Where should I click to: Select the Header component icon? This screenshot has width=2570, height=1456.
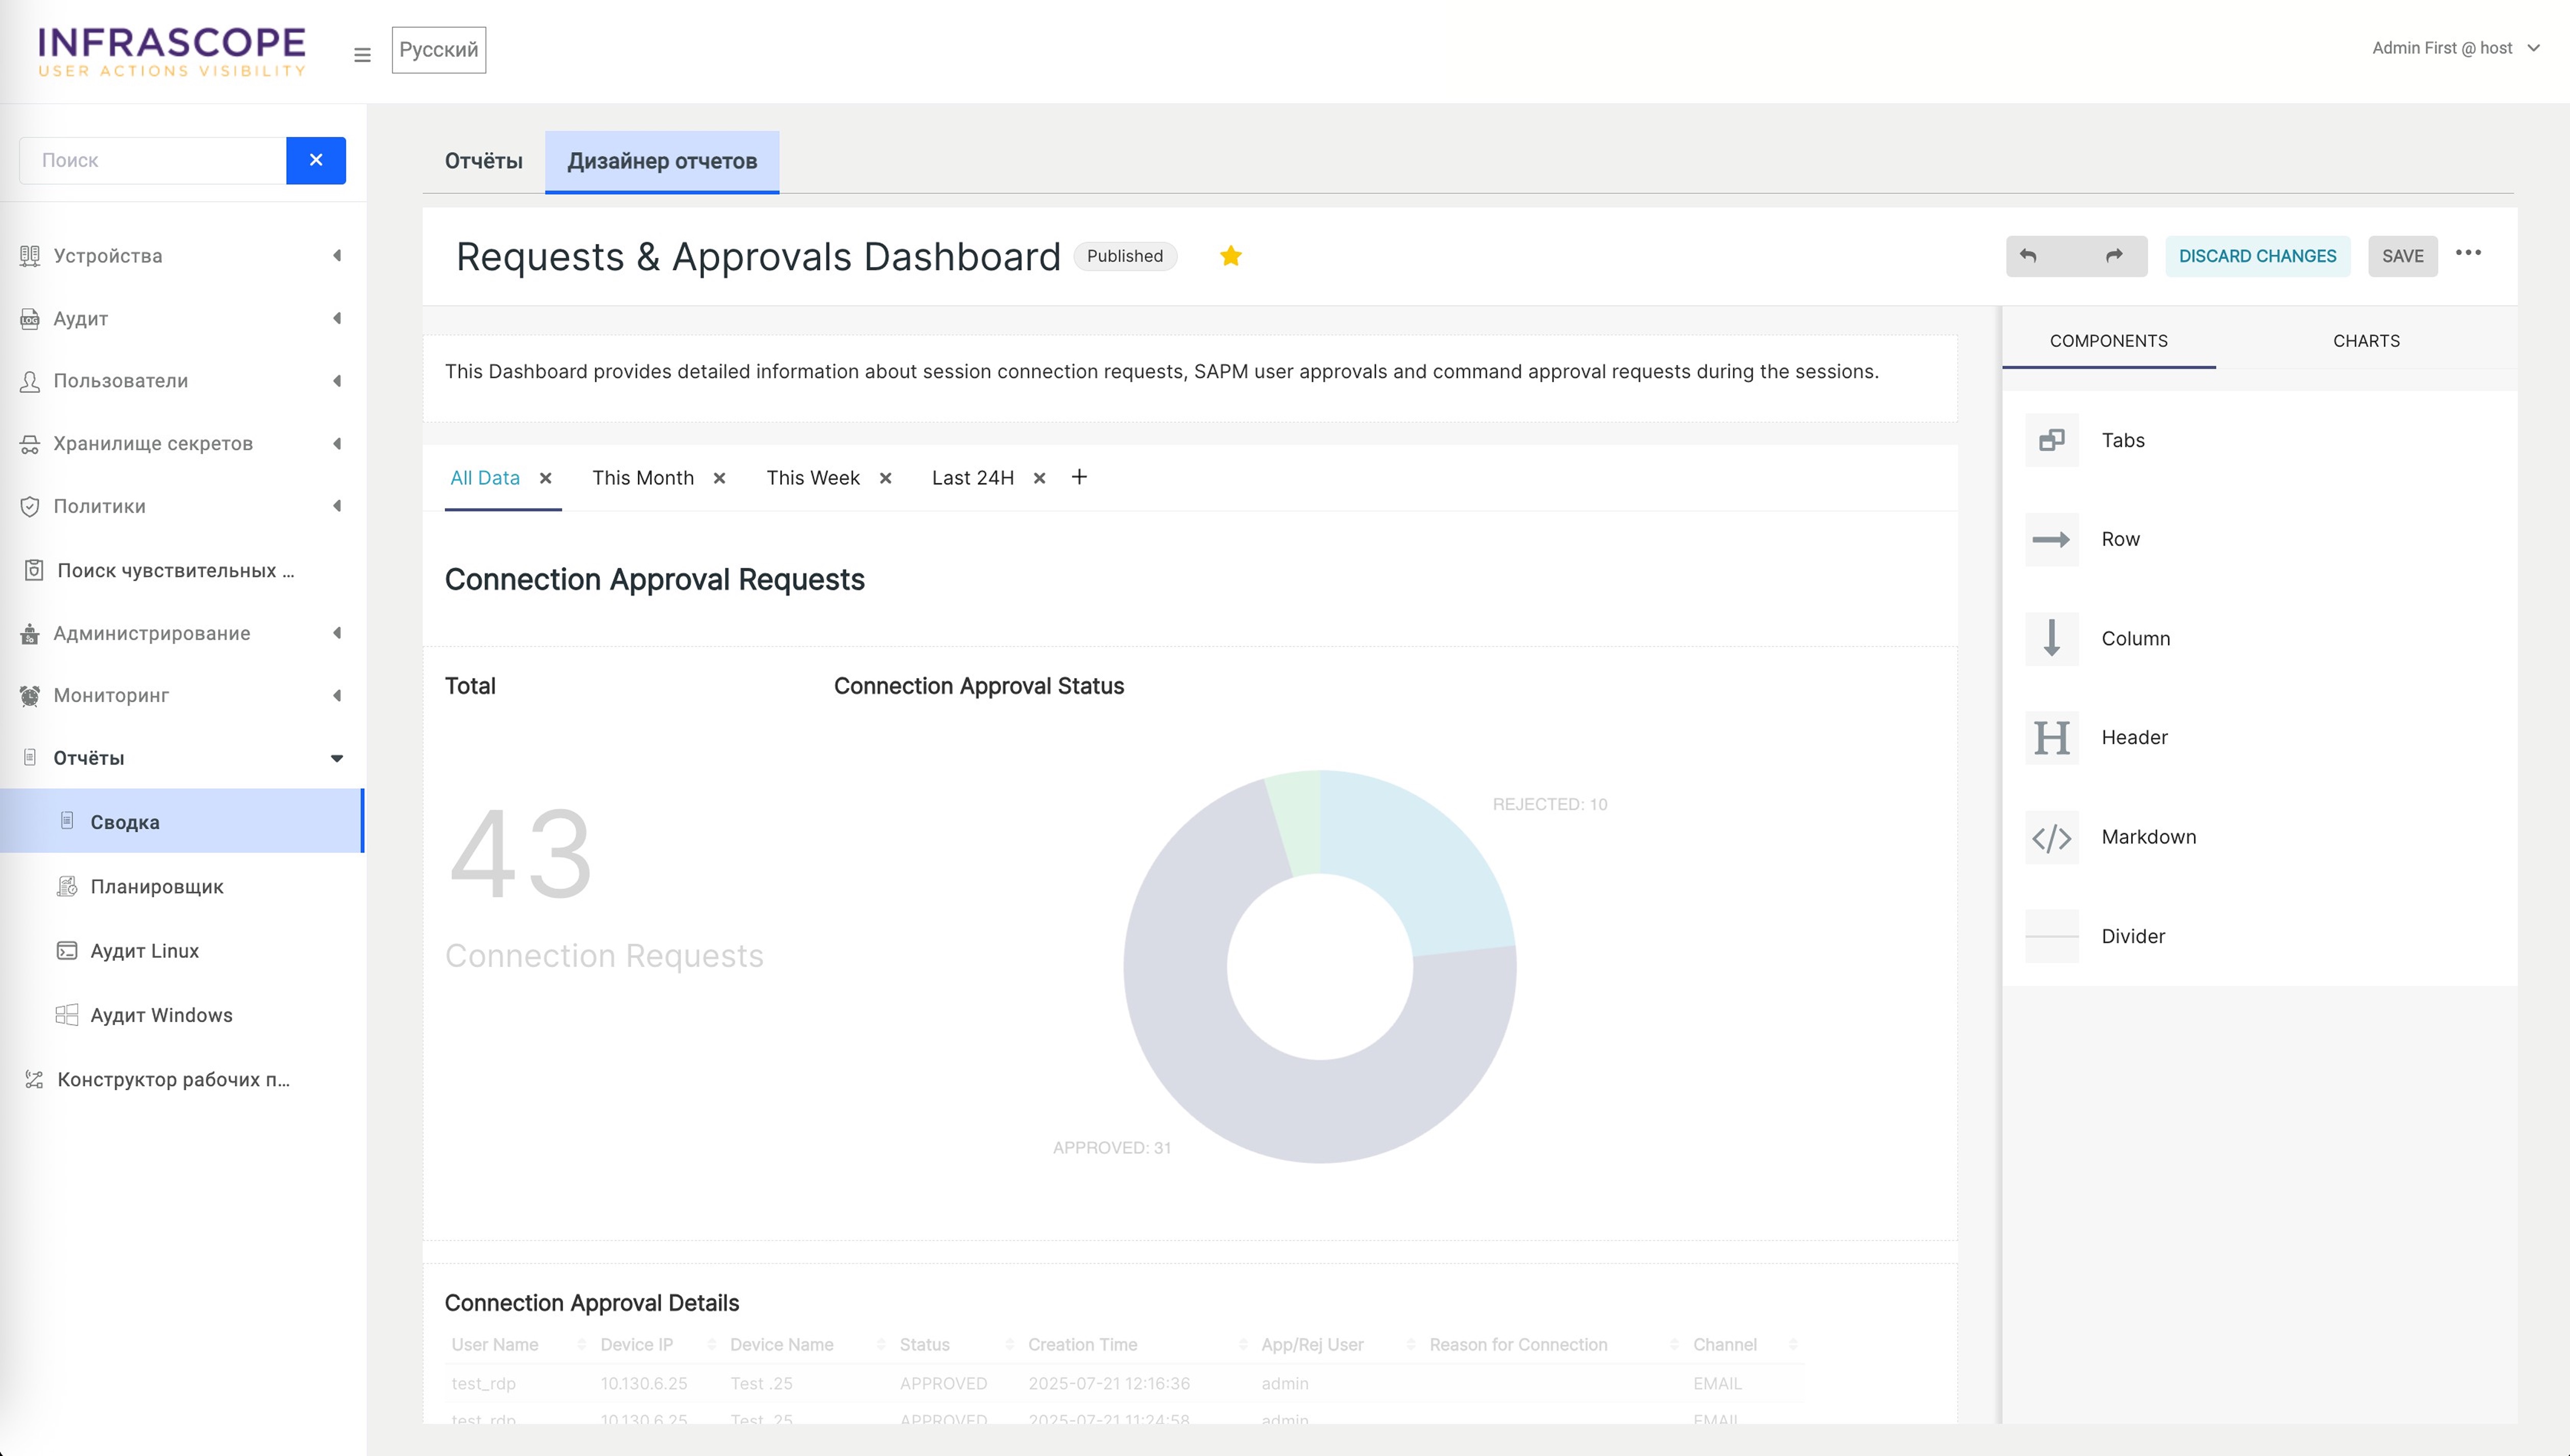pos(2052,738)
